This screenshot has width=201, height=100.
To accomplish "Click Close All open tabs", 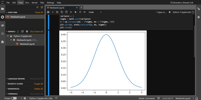I will coord(39,12).
